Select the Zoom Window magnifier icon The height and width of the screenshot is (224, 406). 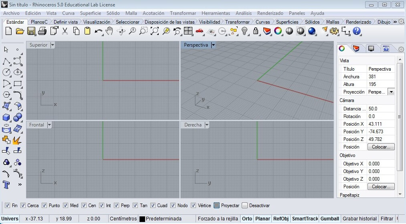(x=143, y=31)
